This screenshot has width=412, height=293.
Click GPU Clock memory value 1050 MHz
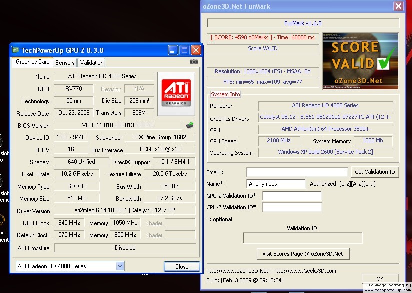tap(125, 223)
